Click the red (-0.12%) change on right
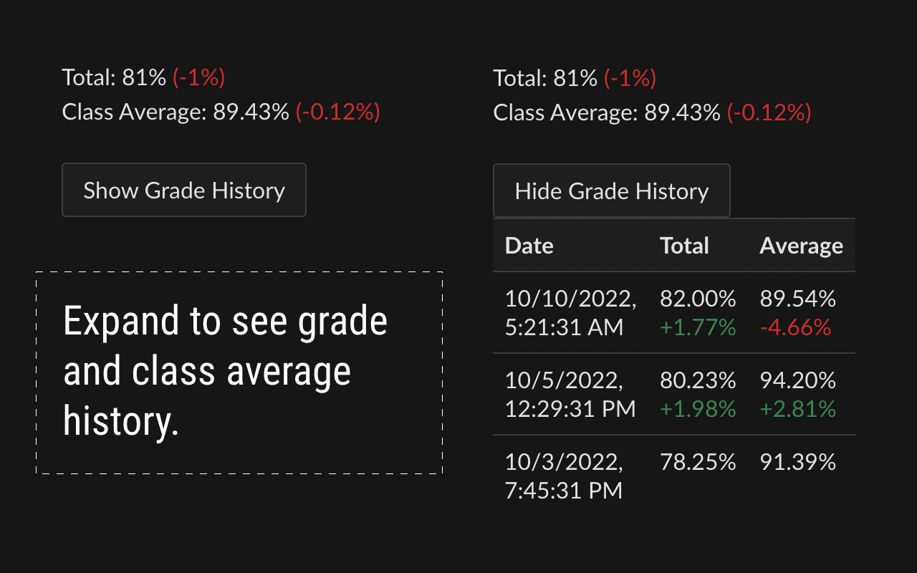 [769, 112]
